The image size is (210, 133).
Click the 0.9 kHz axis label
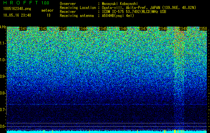pyautogui.click(x=3, y=76)
